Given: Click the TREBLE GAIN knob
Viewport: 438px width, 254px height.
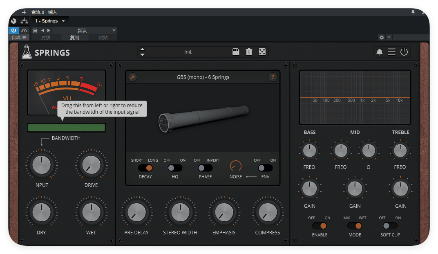Looking at the screenshot, I should pos(400,189).
